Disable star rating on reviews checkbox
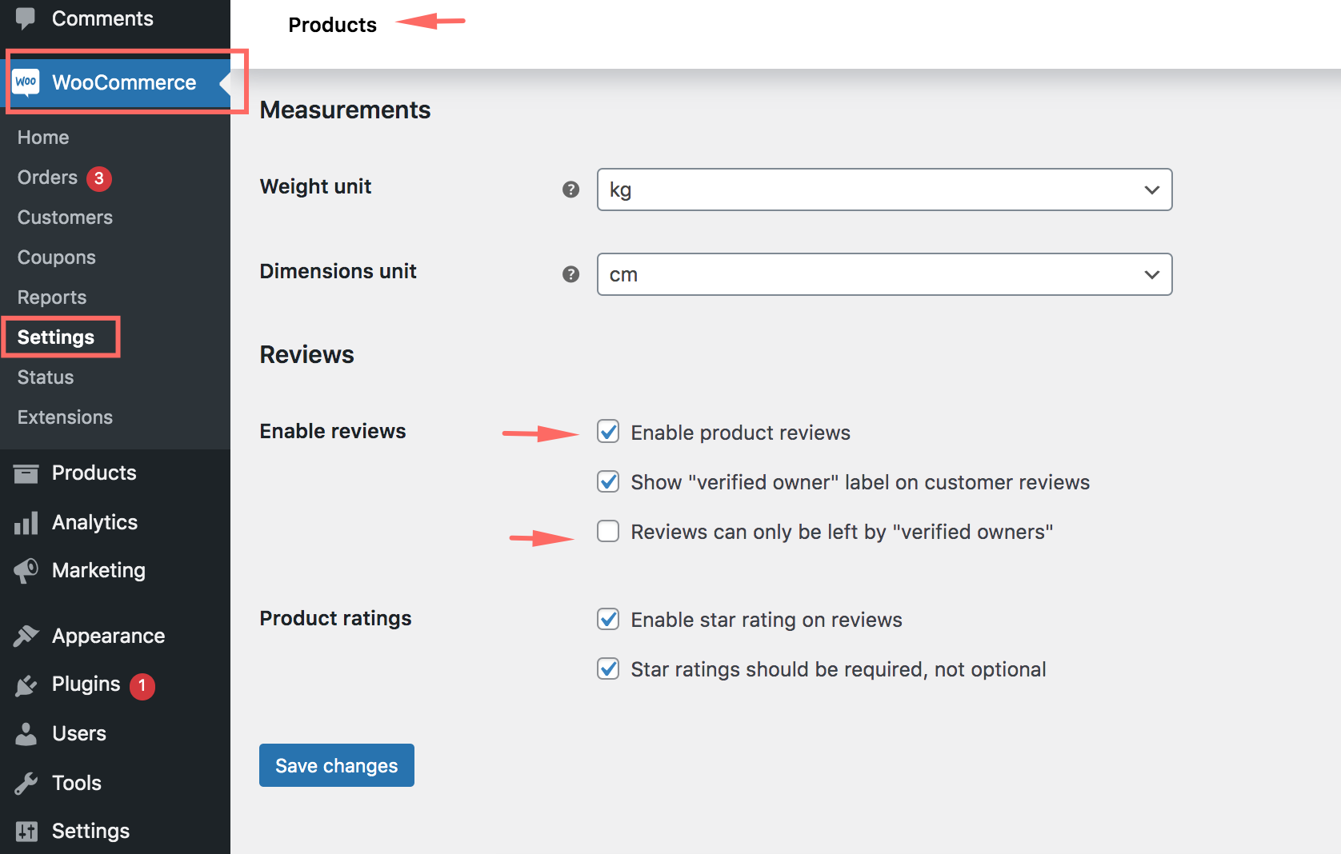Image resolution: width=1341 pixels, height=854 pixels. pyautogui.click(x=608, y=619)
